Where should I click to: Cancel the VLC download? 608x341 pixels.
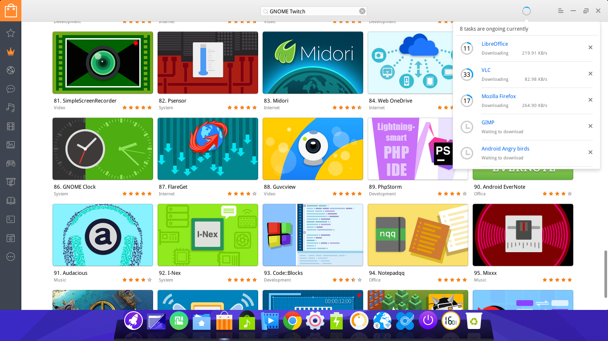590,74
